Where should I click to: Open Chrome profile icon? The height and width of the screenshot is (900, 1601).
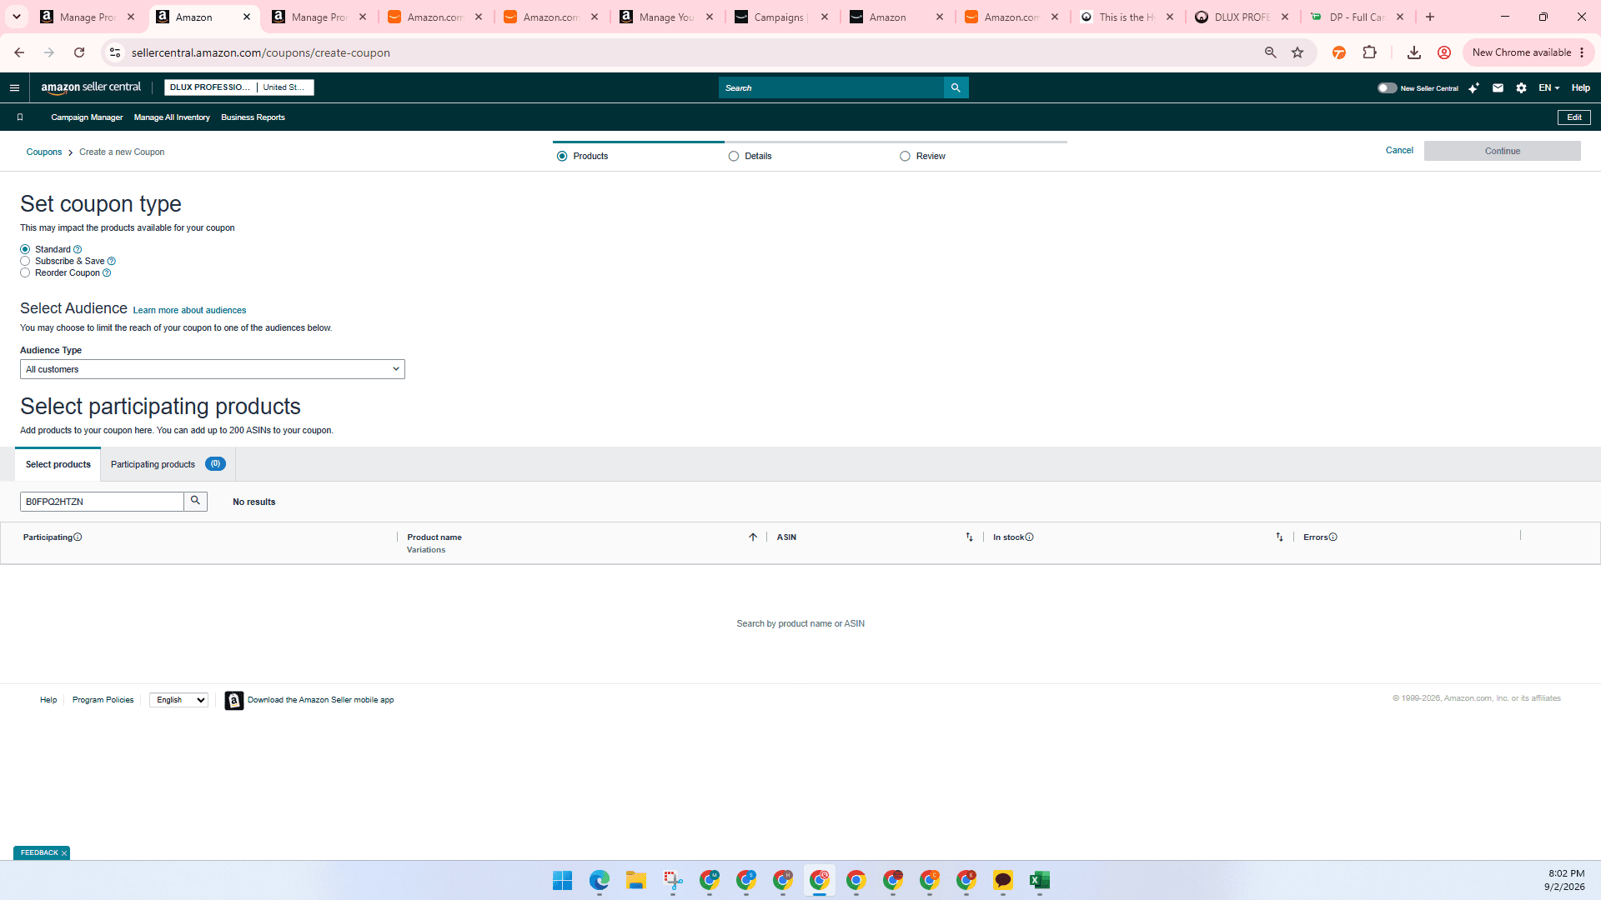point(1444,52)
